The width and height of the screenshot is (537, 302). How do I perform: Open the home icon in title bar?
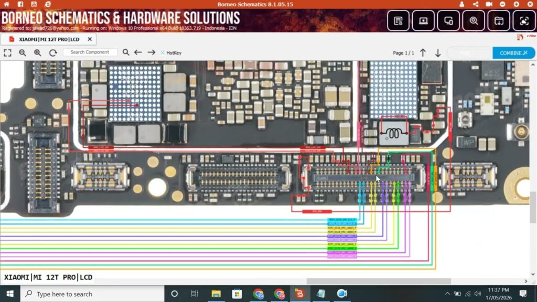pyautogui.click(x=6, y=4)
